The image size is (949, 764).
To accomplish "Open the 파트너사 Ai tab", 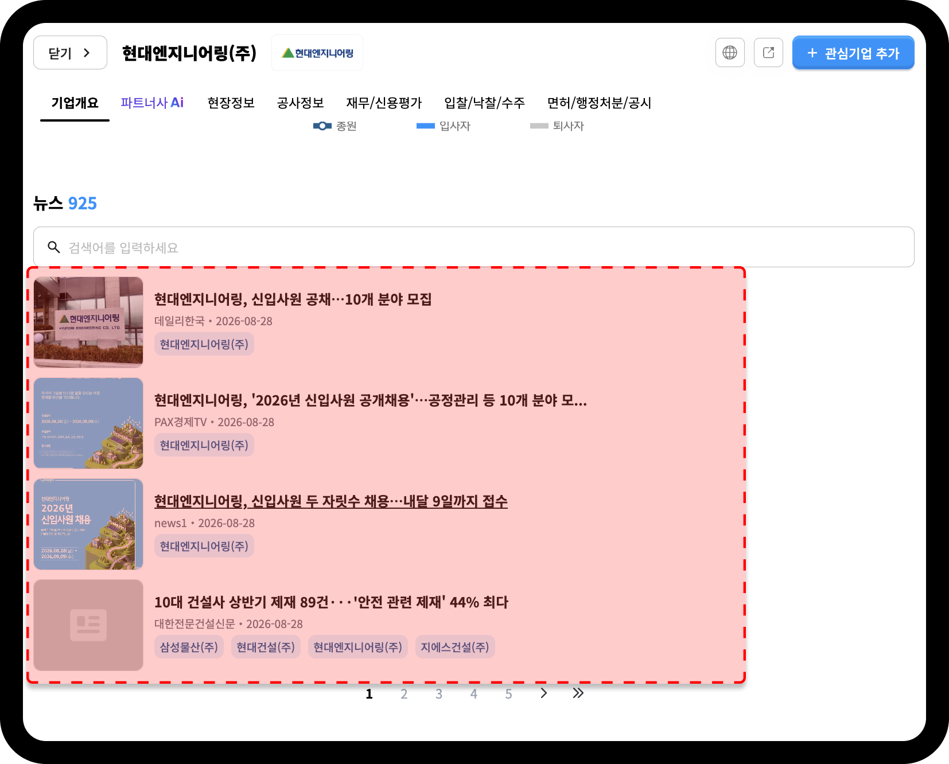I will tap(152, 103).
